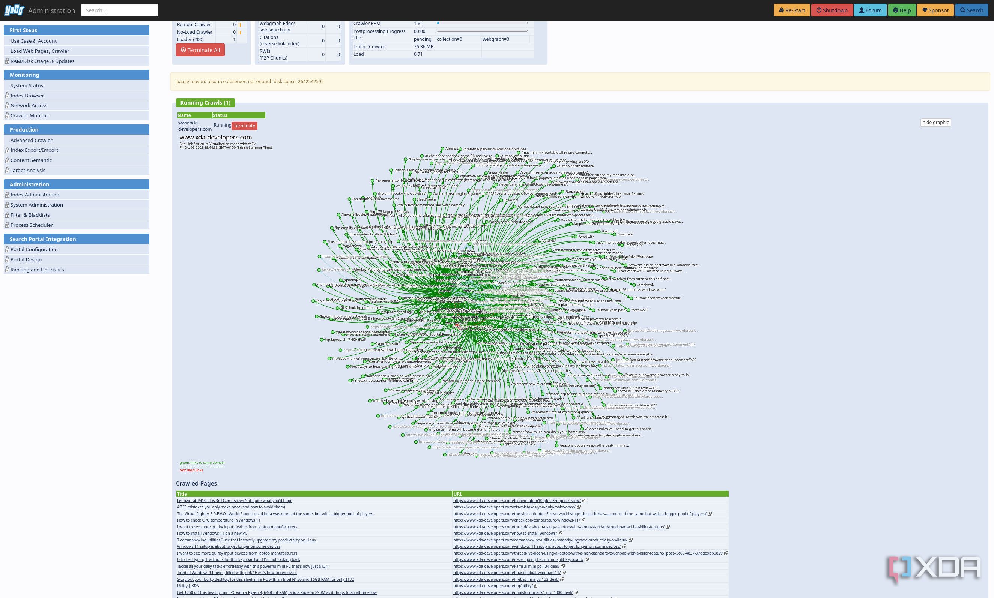Click lock icon beside Index Export/Import
The width and height of the screenshot is (994, 598).
coord(7,150)
